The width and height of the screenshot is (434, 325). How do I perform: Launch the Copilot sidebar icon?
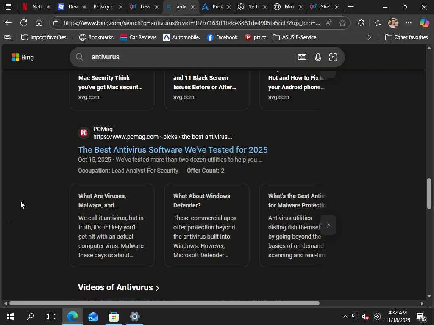pos(424,23)
